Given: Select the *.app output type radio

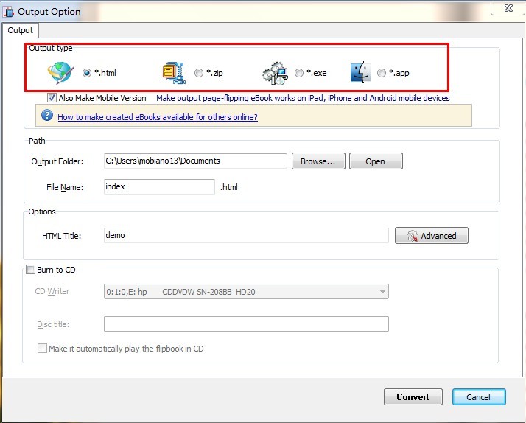Looking at the screenshot, I should pyautogui.click(x=382, y=73).
